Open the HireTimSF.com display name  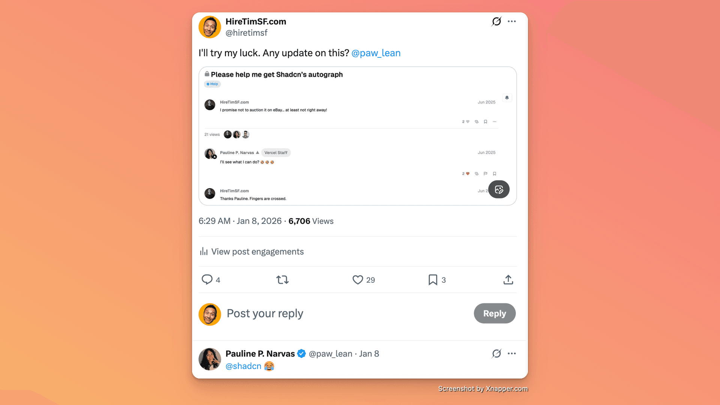click(x=256, y=22)
